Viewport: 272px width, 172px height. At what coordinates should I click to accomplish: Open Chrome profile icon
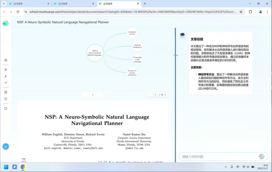261,12
